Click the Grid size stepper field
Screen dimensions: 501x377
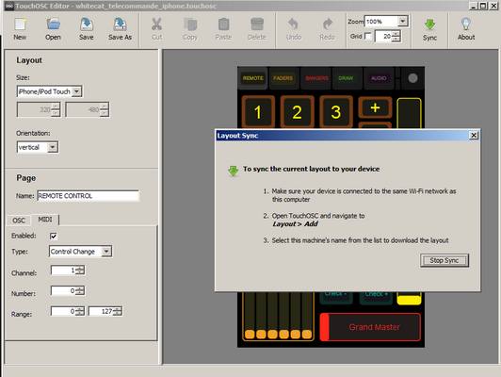pyautogui.click(x=387, y=37)
